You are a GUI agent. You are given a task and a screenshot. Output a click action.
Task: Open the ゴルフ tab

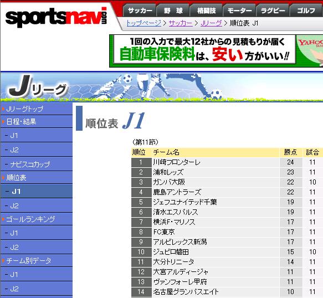[x=306, y=11]
